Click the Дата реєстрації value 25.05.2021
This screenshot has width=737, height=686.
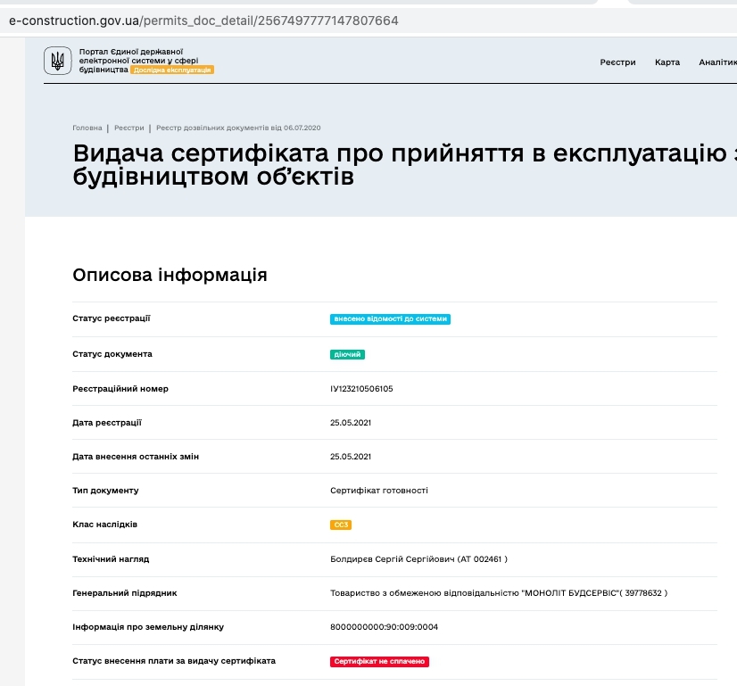[351, 423]
